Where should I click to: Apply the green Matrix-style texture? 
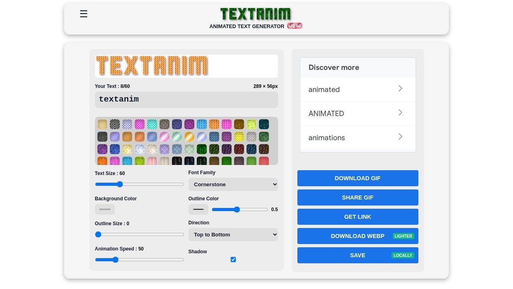[202, 161]
